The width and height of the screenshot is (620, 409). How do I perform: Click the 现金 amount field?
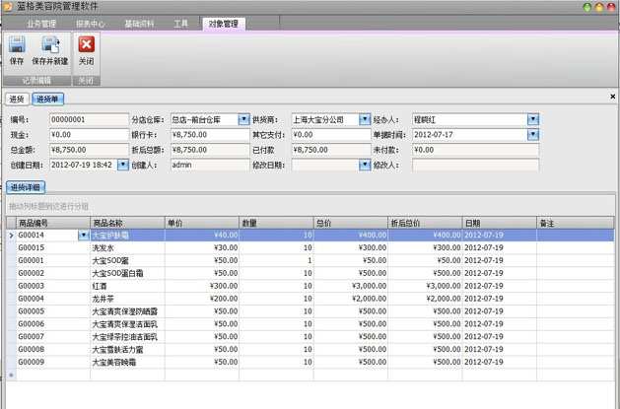tap(89, 135)
